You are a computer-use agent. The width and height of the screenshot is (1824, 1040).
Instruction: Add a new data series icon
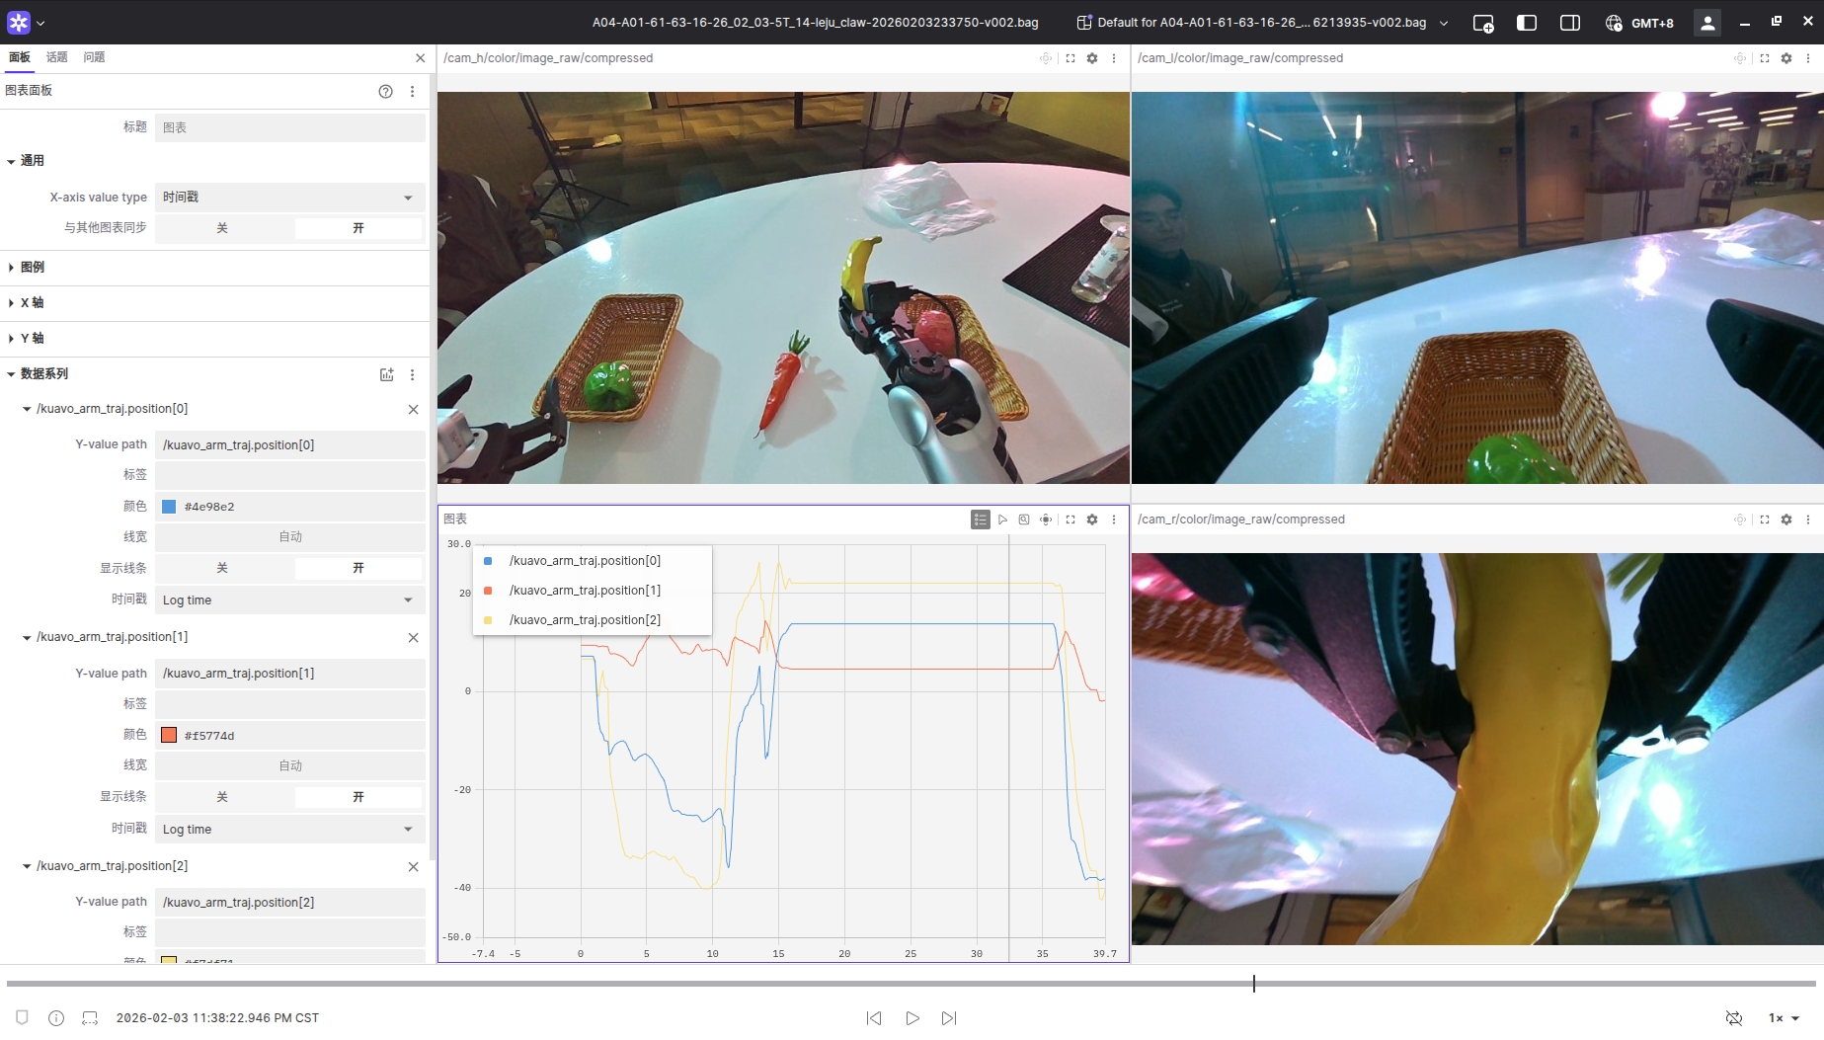[387, 374]
